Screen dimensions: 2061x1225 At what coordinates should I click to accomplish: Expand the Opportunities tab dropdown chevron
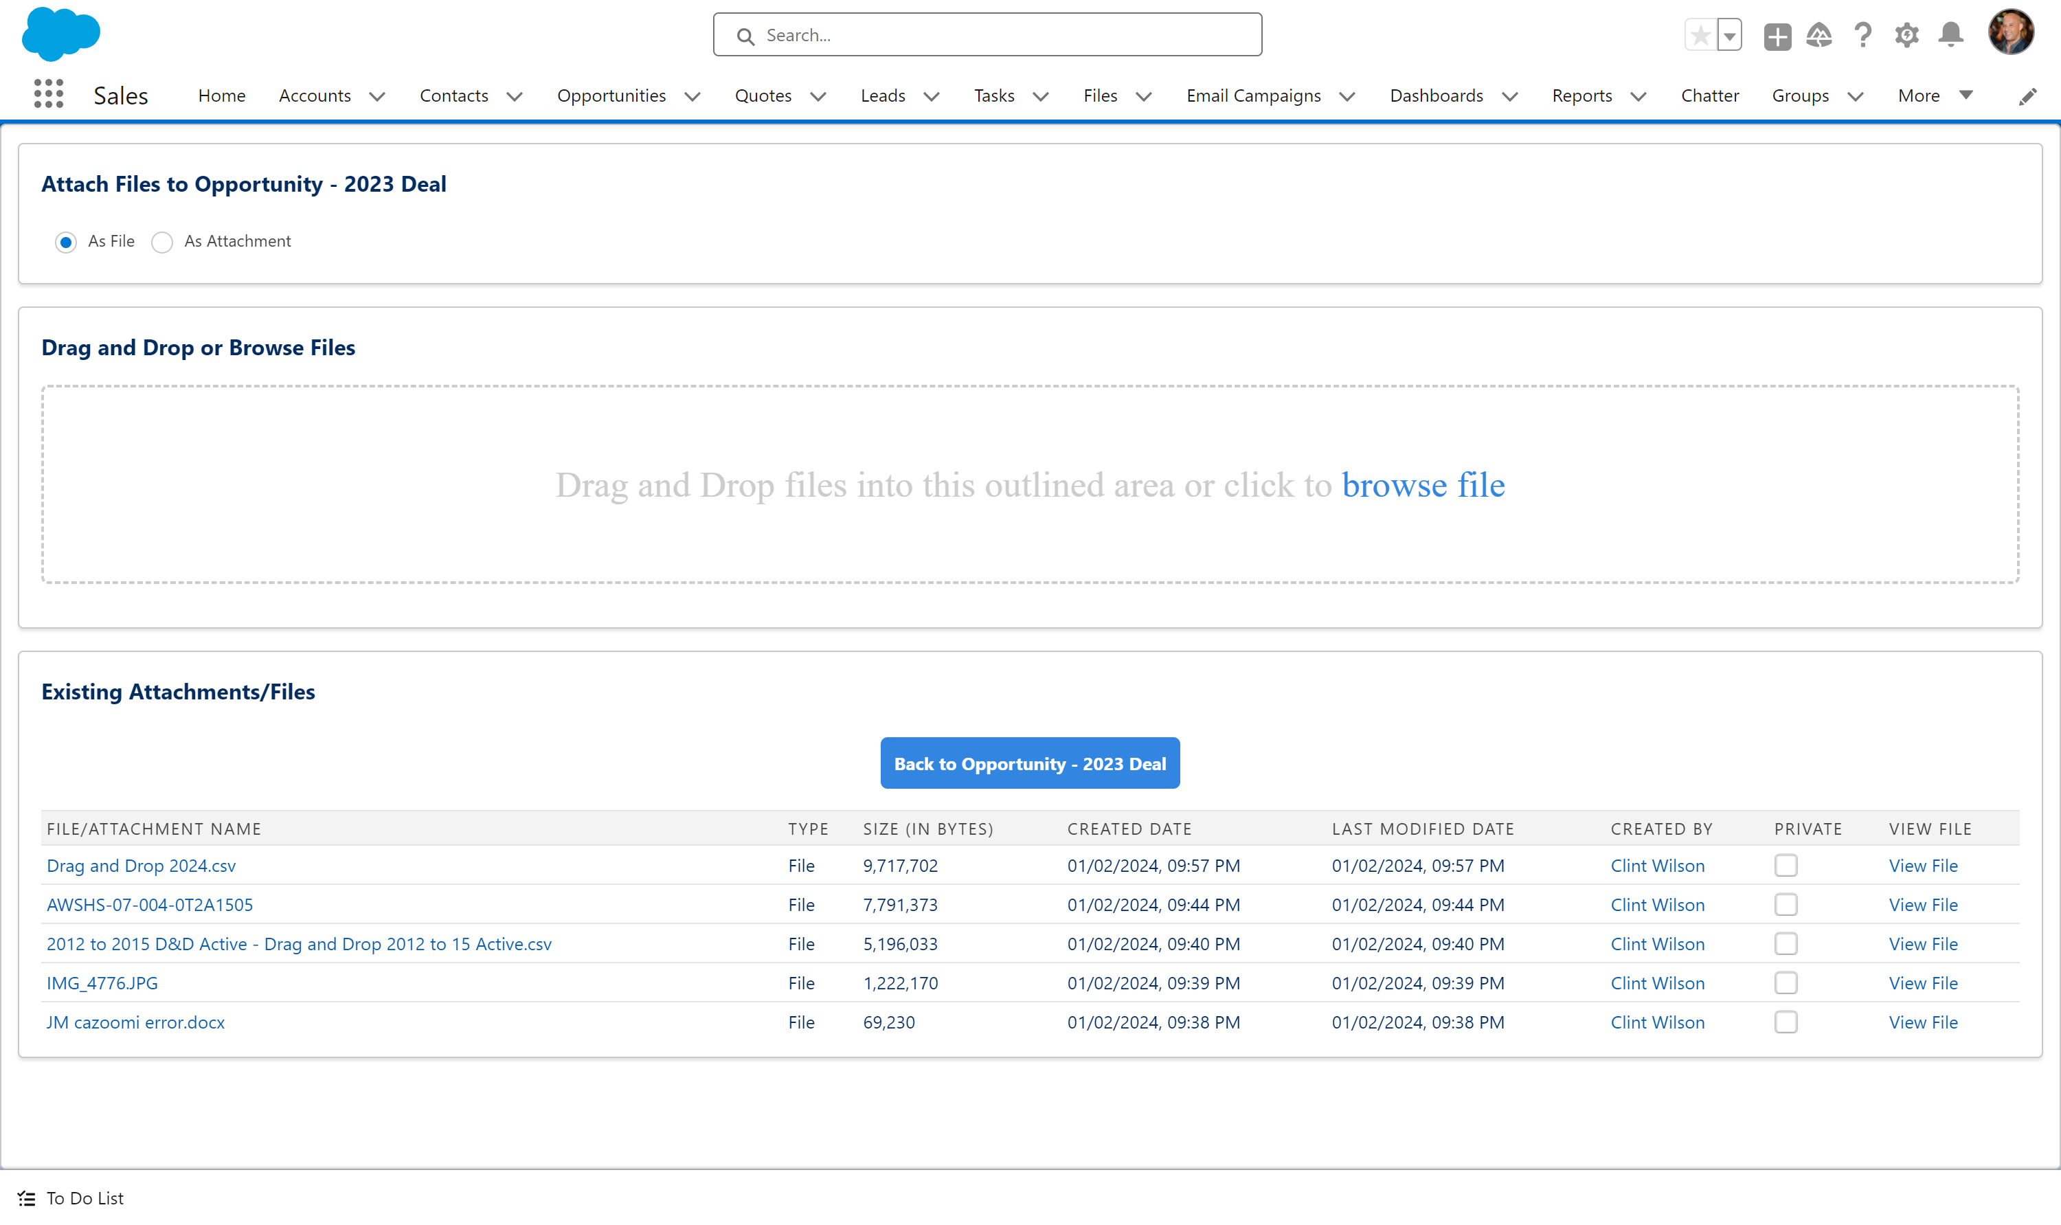click(x=692, y=97)
